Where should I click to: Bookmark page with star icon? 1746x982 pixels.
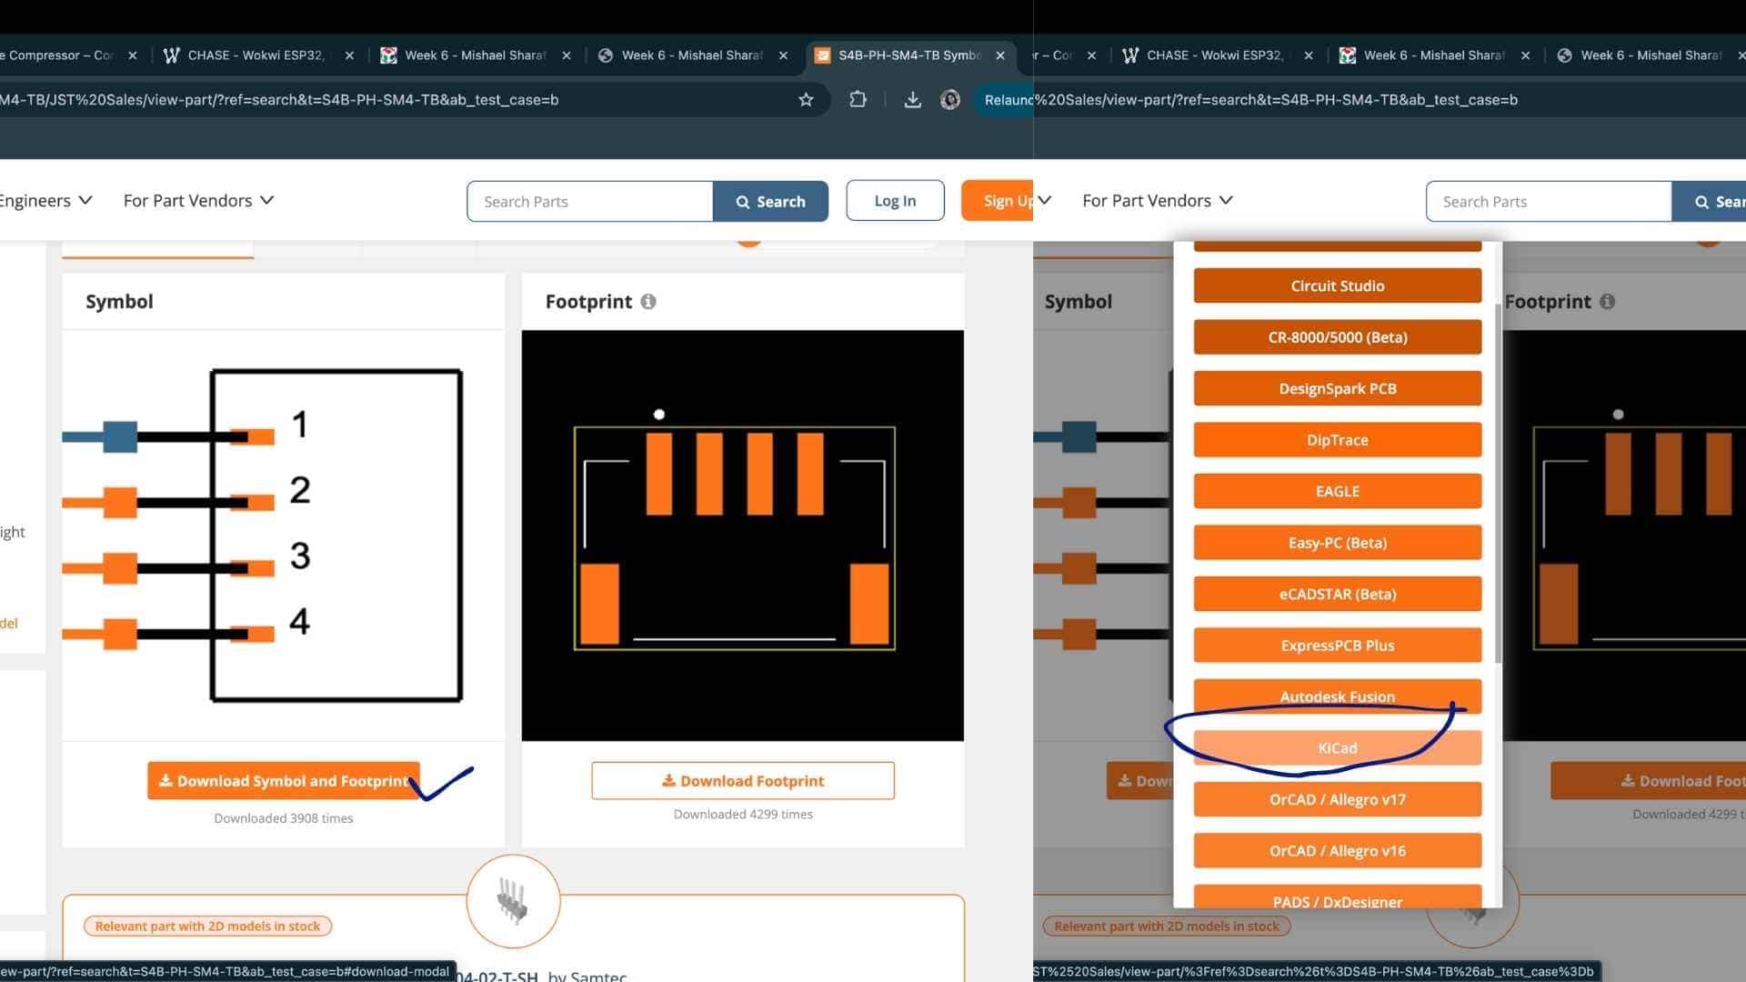pyautogui.click(x=806, y=100)
